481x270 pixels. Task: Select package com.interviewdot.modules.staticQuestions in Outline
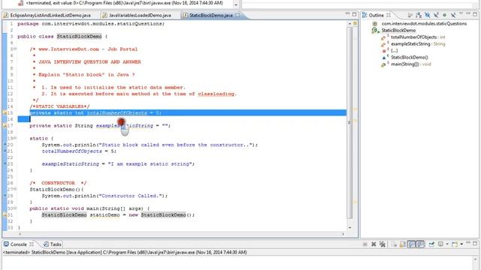point(424,23)
